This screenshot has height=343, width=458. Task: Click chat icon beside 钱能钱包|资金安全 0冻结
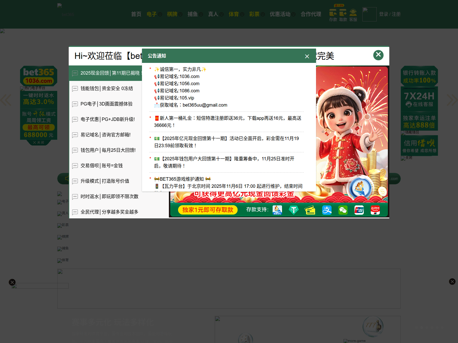pos(75,89)
